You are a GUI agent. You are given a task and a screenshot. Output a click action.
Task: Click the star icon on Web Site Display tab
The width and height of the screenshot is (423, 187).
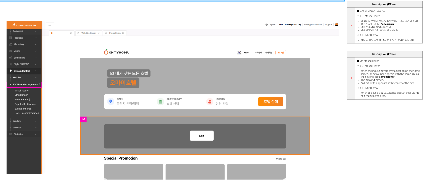[x=78, y=33]
